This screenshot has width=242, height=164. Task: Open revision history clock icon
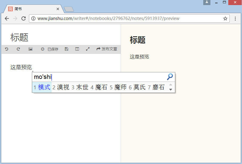pyautogui.click(x=43, y=49)
